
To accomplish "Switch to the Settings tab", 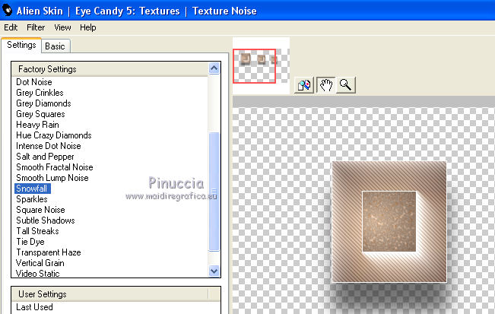I will [x=21, y=45].
